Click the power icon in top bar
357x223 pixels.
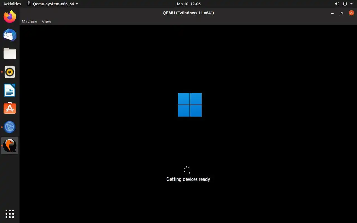click(345, 4)
